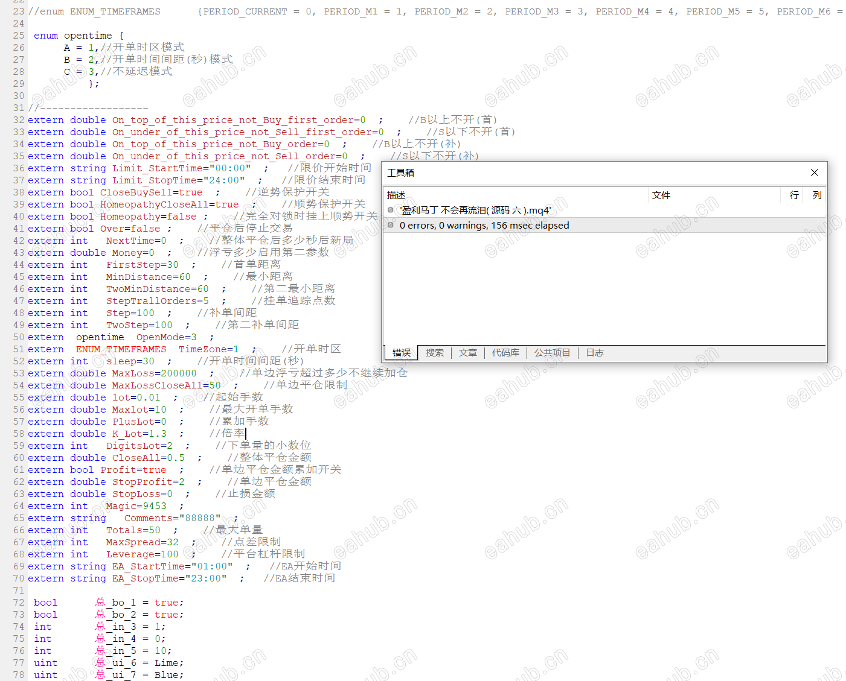Click 'Maxlot=10' on line 56
The width and height of the screenshot is (846, 681).
click(139, 410)
